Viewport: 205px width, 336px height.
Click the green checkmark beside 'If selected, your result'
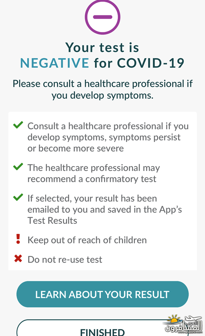pyautogui.click(x=18, y=197)
